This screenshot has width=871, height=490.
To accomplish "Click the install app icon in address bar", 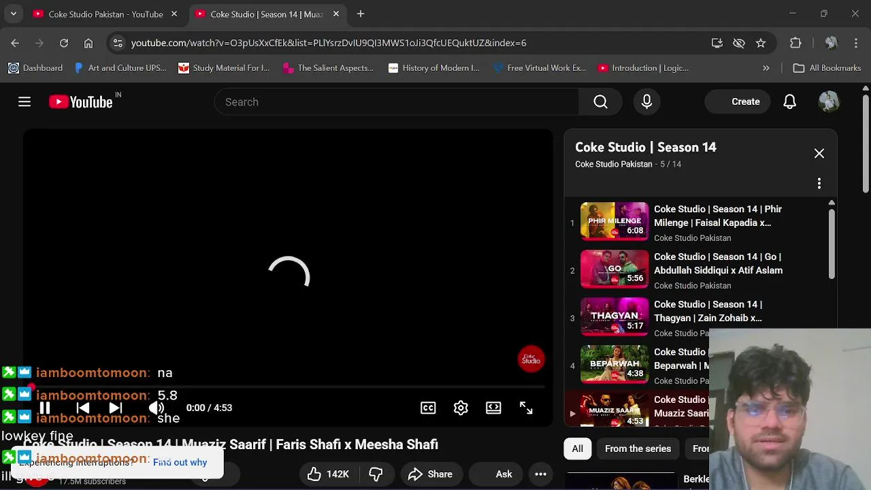I will [717, 43].
